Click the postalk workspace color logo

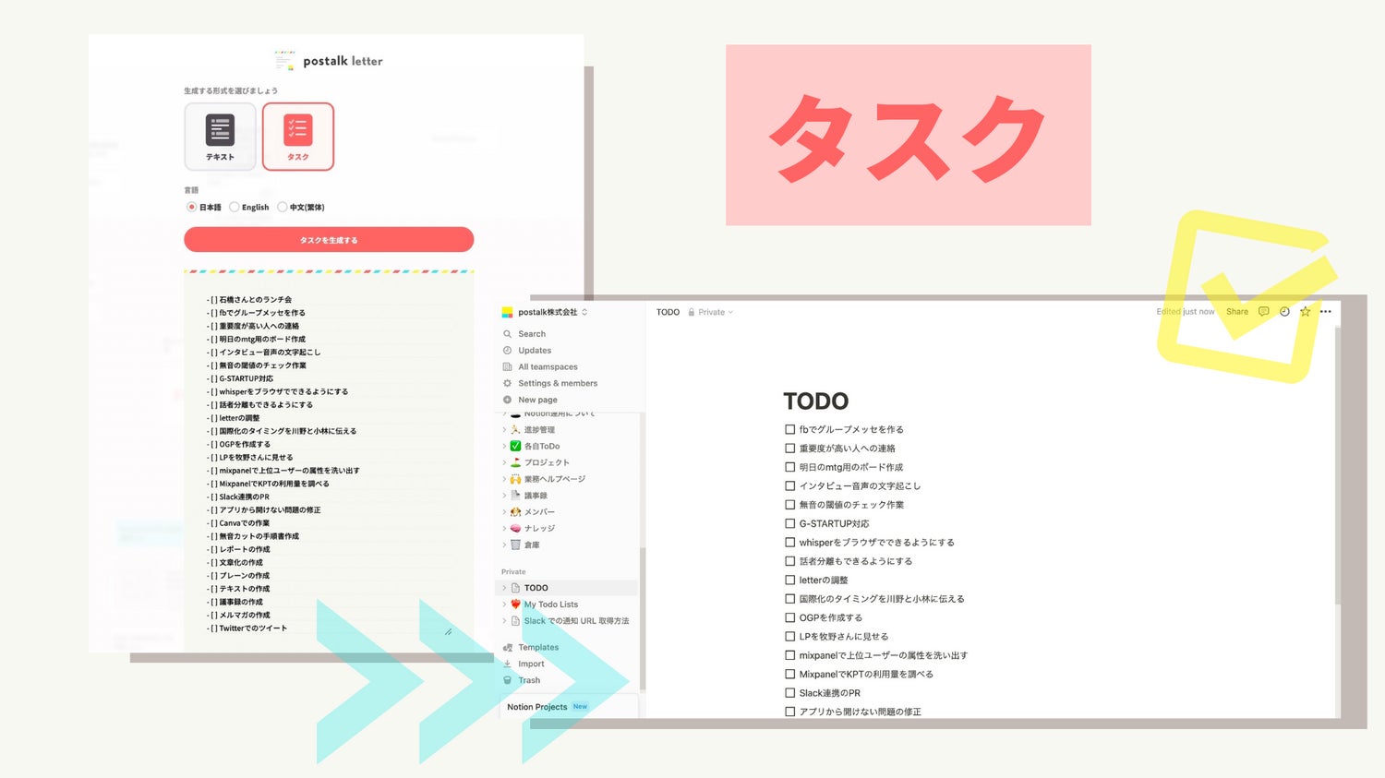(507, 312)
